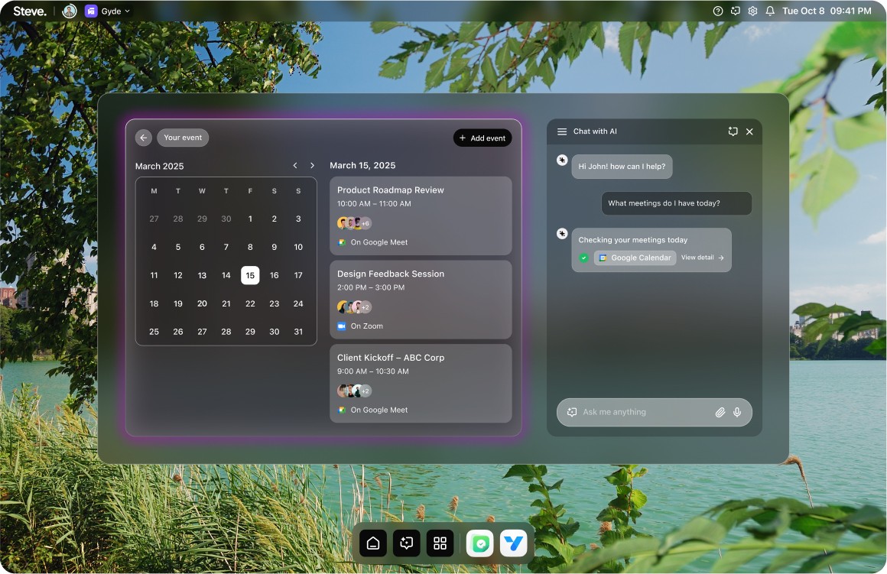The image size is (887, 574).
Task: Open the help icon in top bar
Action: 718,11
